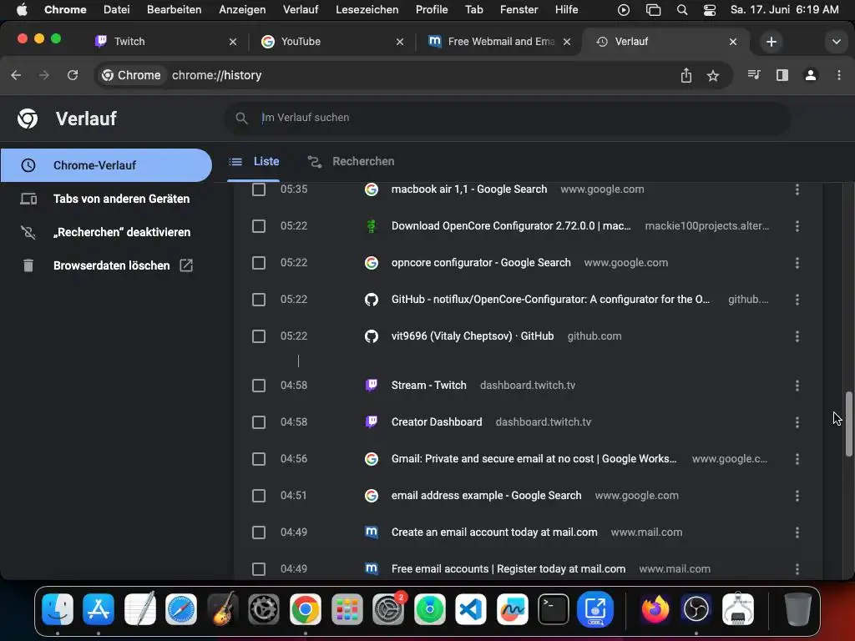
Task: Open more actions for Stream - Twitch entry
Action: point(797,386)
